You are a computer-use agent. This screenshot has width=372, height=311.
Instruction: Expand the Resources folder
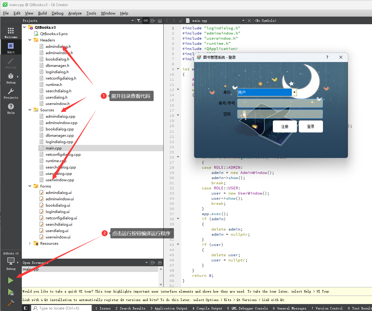coord(30,243)
